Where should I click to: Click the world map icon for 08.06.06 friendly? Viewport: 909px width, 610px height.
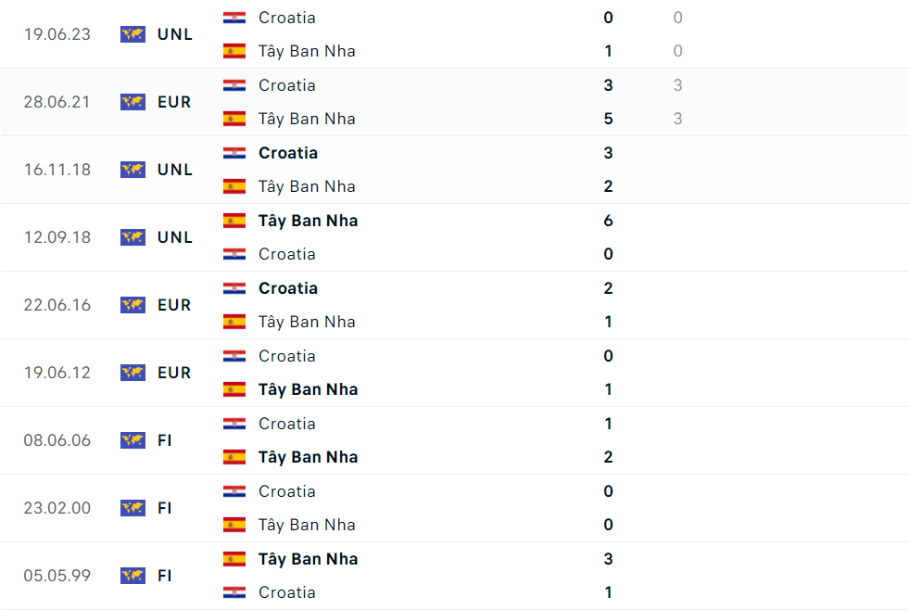133,440
